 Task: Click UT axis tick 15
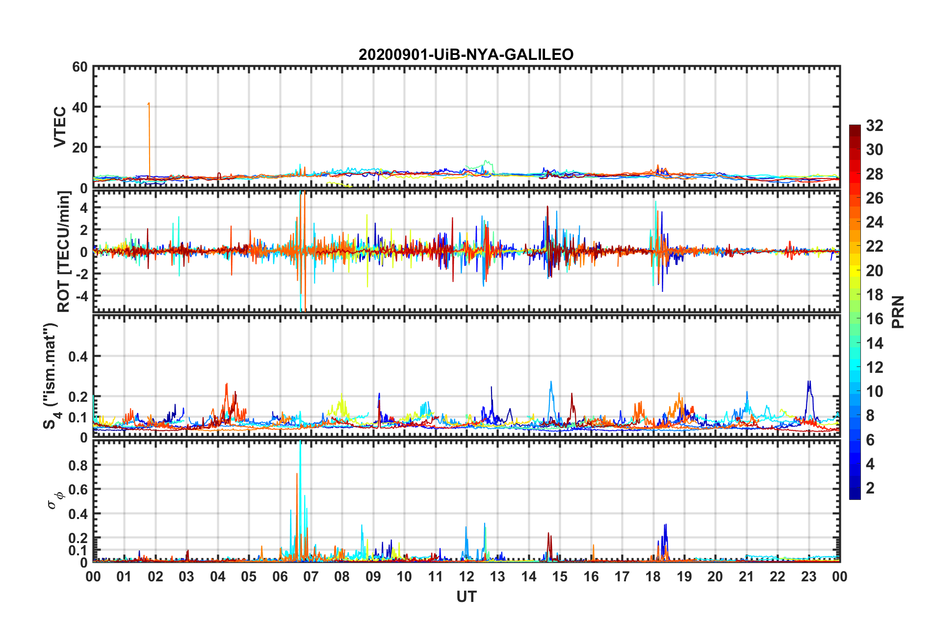point(560,576)
